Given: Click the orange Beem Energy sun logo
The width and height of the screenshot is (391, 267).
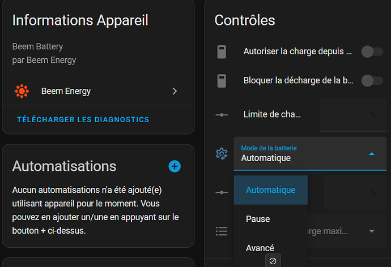Looking at the screenshot, I should [22, 91].
